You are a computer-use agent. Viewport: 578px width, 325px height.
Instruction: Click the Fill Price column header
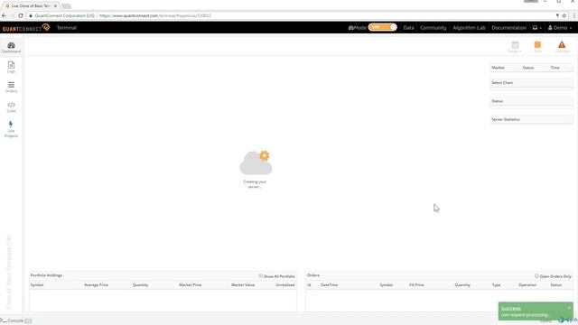(416, 285)
